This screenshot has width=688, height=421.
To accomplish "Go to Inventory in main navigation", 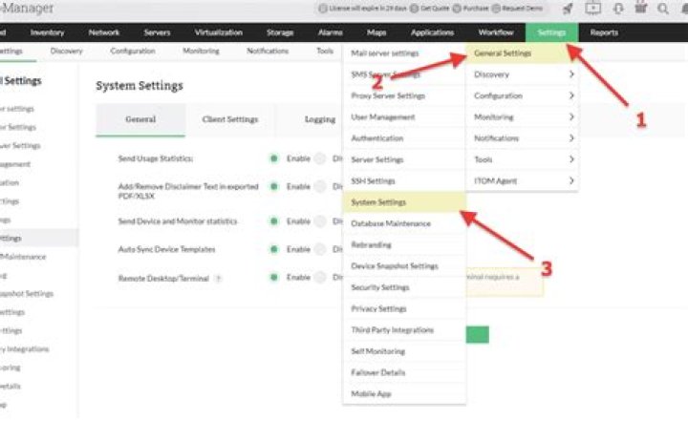I will (47, 32).
